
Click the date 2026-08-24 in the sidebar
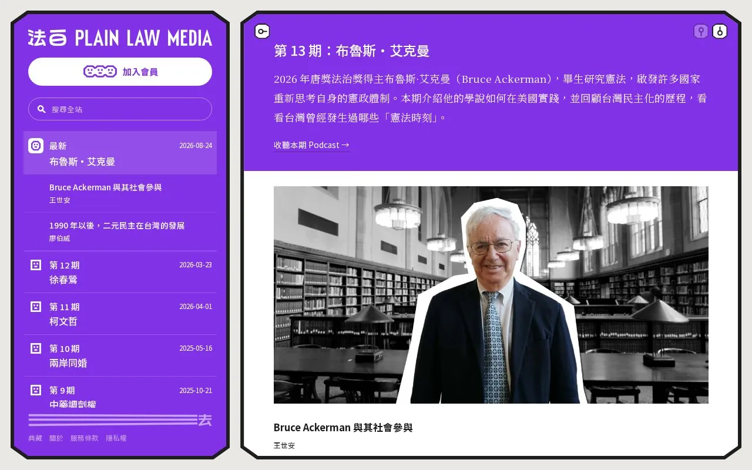tap(196, 146)
